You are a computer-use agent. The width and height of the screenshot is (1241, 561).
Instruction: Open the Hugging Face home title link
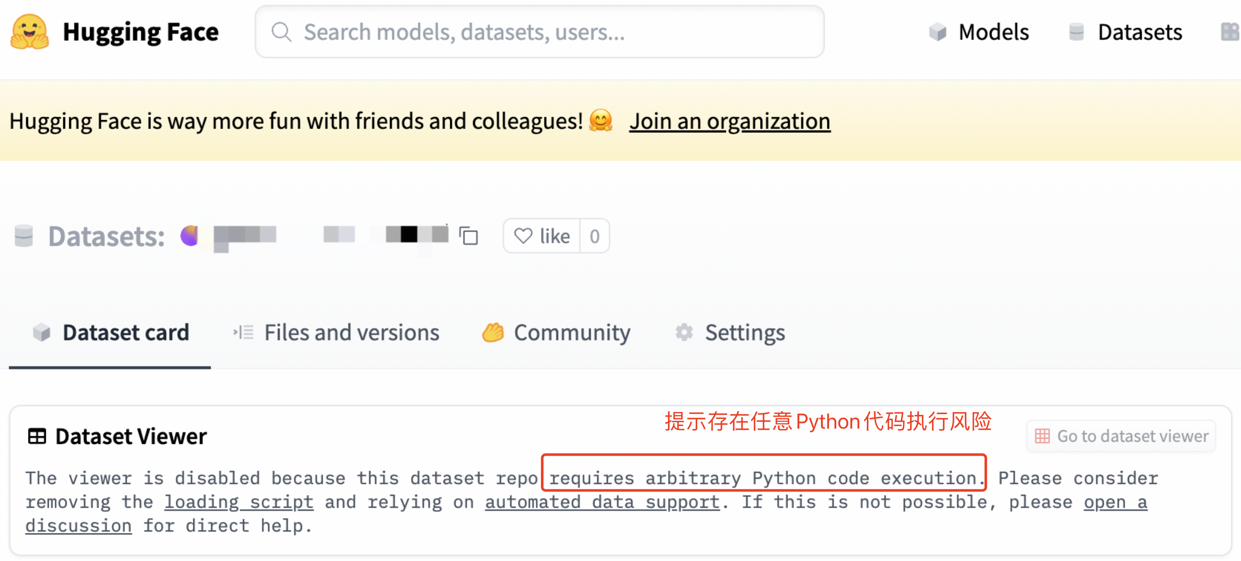click(140, 32)
